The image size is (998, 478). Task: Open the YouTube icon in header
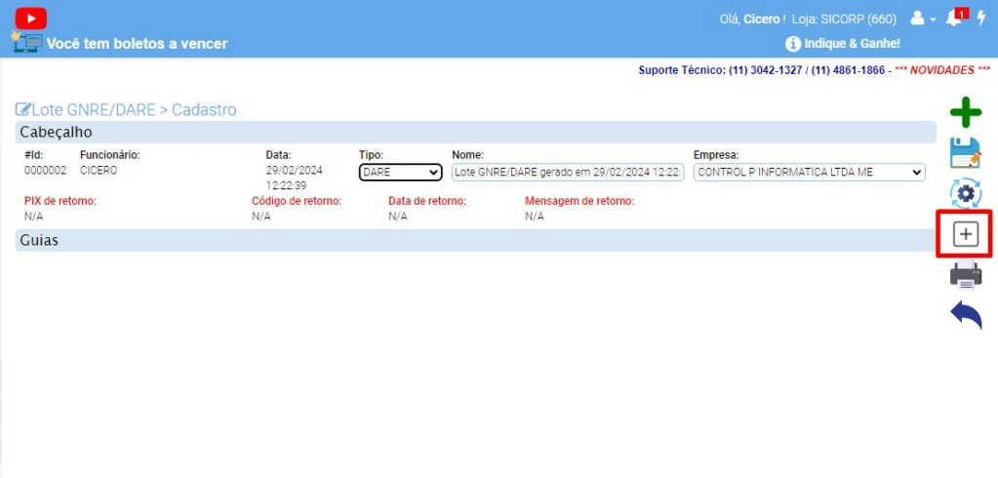pos(31,19)
